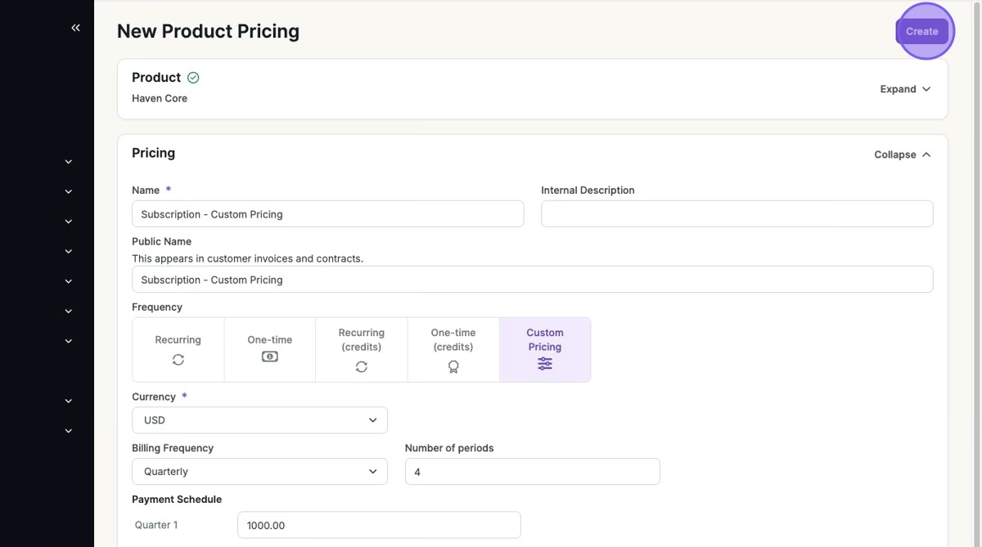
Task: Open the Currency dropdown showing USD
Action: (x=259, y=420)
